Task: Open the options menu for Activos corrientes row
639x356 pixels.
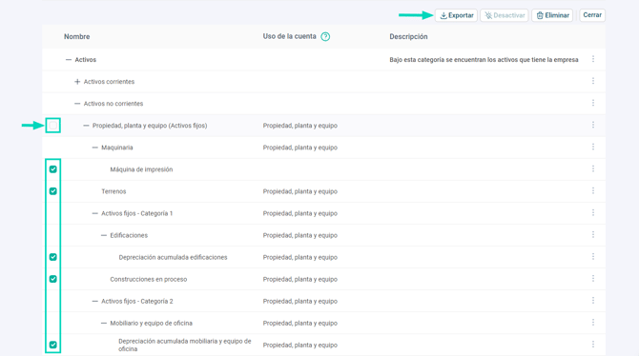Action: pyautogui.click(x=593, y=81)
